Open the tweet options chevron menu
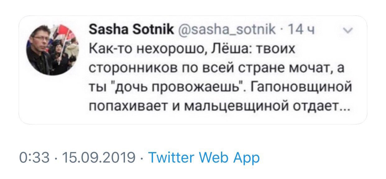Image resolution: width=386 pixels, height=179 pixels. [x=349, y=31]
